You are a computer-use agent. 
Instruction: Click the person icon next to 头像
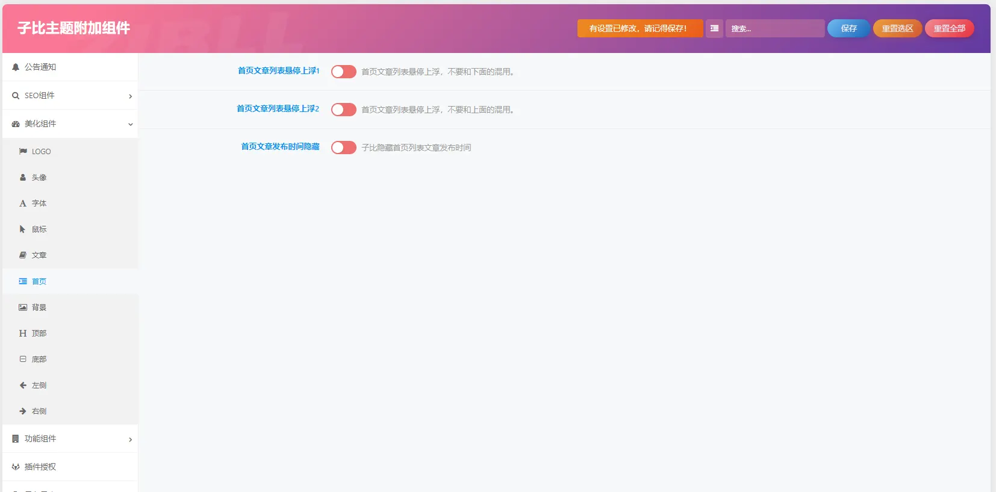(23, 177)
